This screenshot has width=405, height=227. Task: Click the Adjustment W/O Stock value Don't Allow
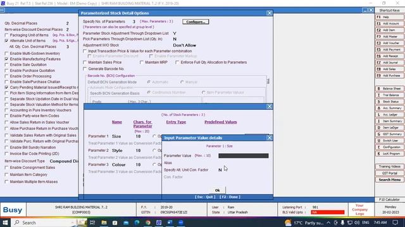[184, 45]
